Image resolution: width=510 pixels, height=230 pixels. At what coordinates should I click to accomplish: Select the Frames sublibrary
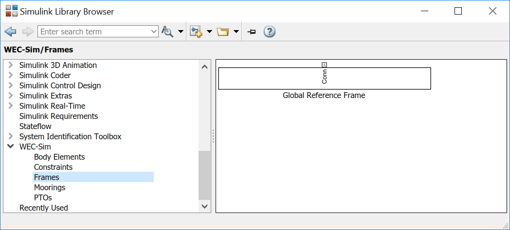coord(93,177)
